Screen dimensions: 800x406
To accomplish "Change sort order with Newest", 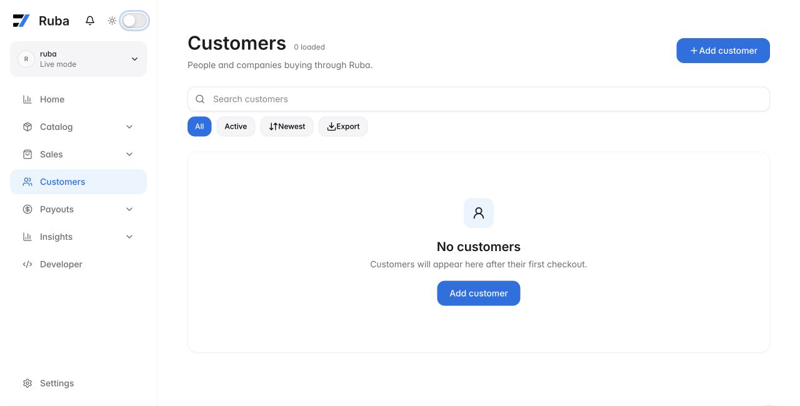I will [287, 126].
